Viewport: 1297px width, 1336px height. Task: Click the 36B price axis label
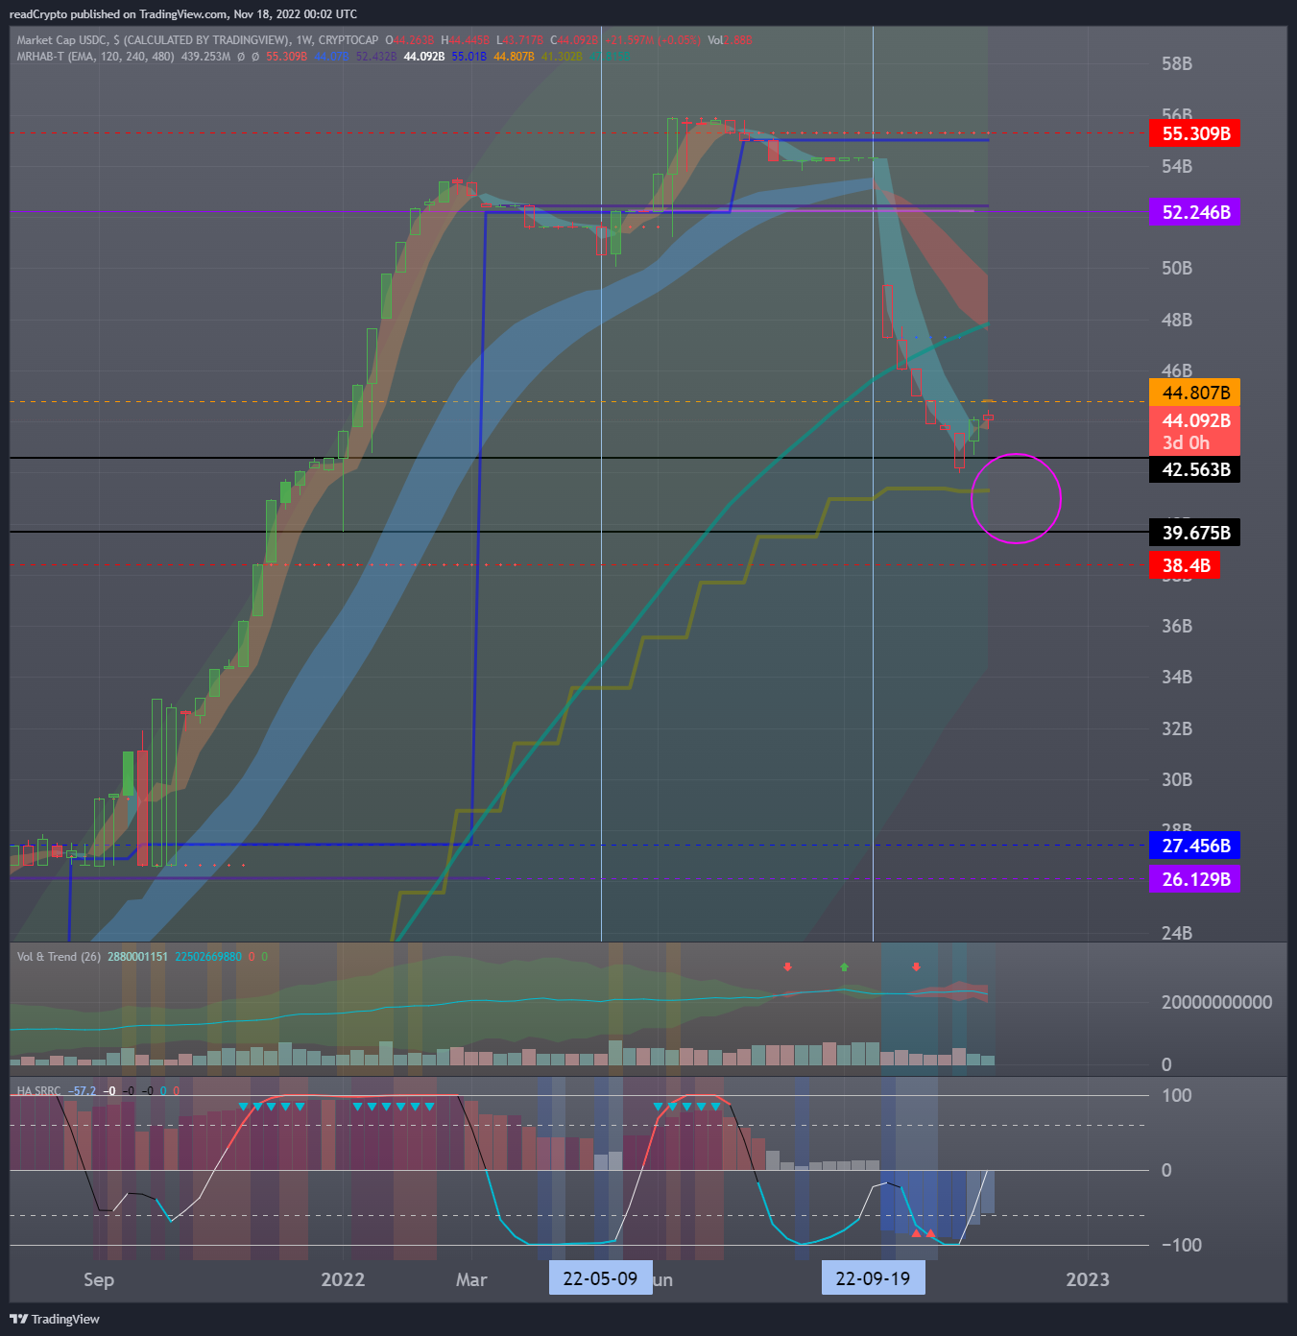tap(1177, 626)
